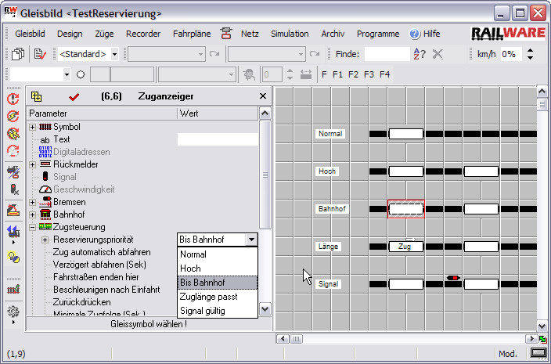
Task: Click the yellow copy squares icon in Zuganzeiger panel
Action: pyautogui.click(x=36, y=96)
